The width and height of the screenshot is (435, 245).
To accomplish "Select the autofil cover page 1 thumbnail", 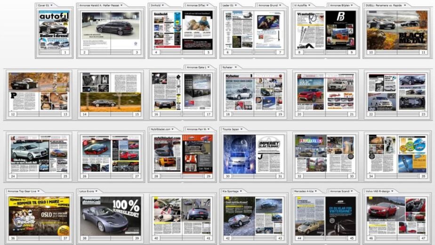I will [x=54, y=30].
